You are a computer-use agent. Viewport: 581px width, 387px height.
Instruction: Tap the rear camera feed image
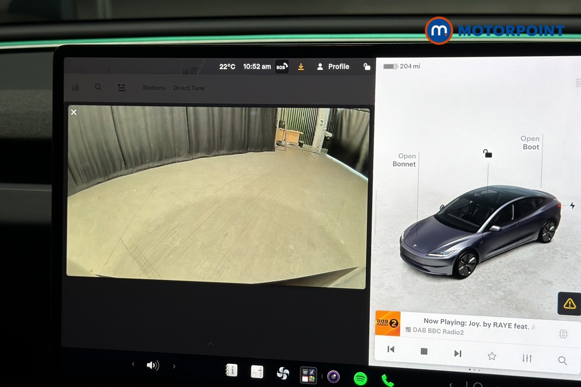tap(218, 196)
